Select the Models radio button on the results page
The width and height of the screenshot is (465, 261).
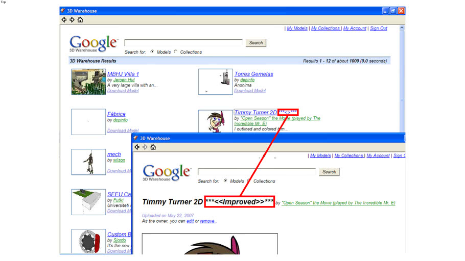(152, 52)
